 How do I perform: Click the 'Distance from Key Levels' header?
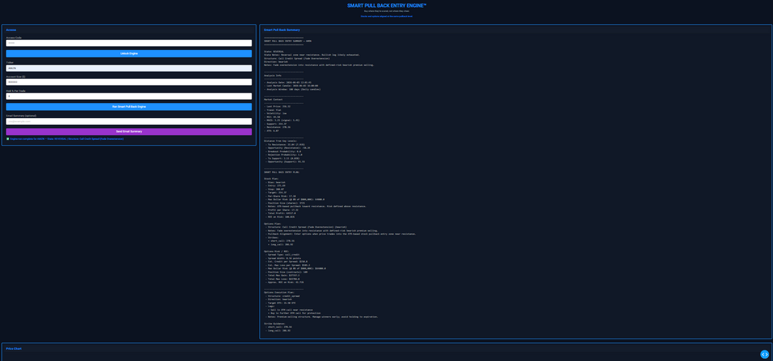[282, 141]
